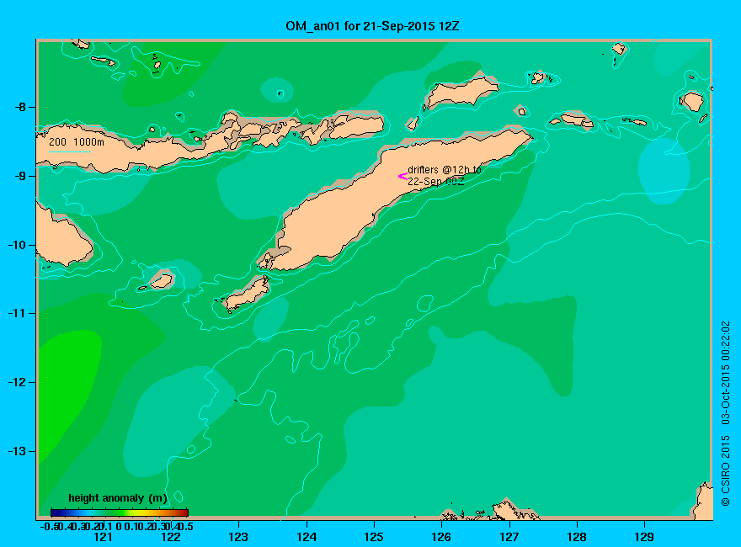
Task: Click the cyan contour legend line sample
Action: (x=69, y=152)
